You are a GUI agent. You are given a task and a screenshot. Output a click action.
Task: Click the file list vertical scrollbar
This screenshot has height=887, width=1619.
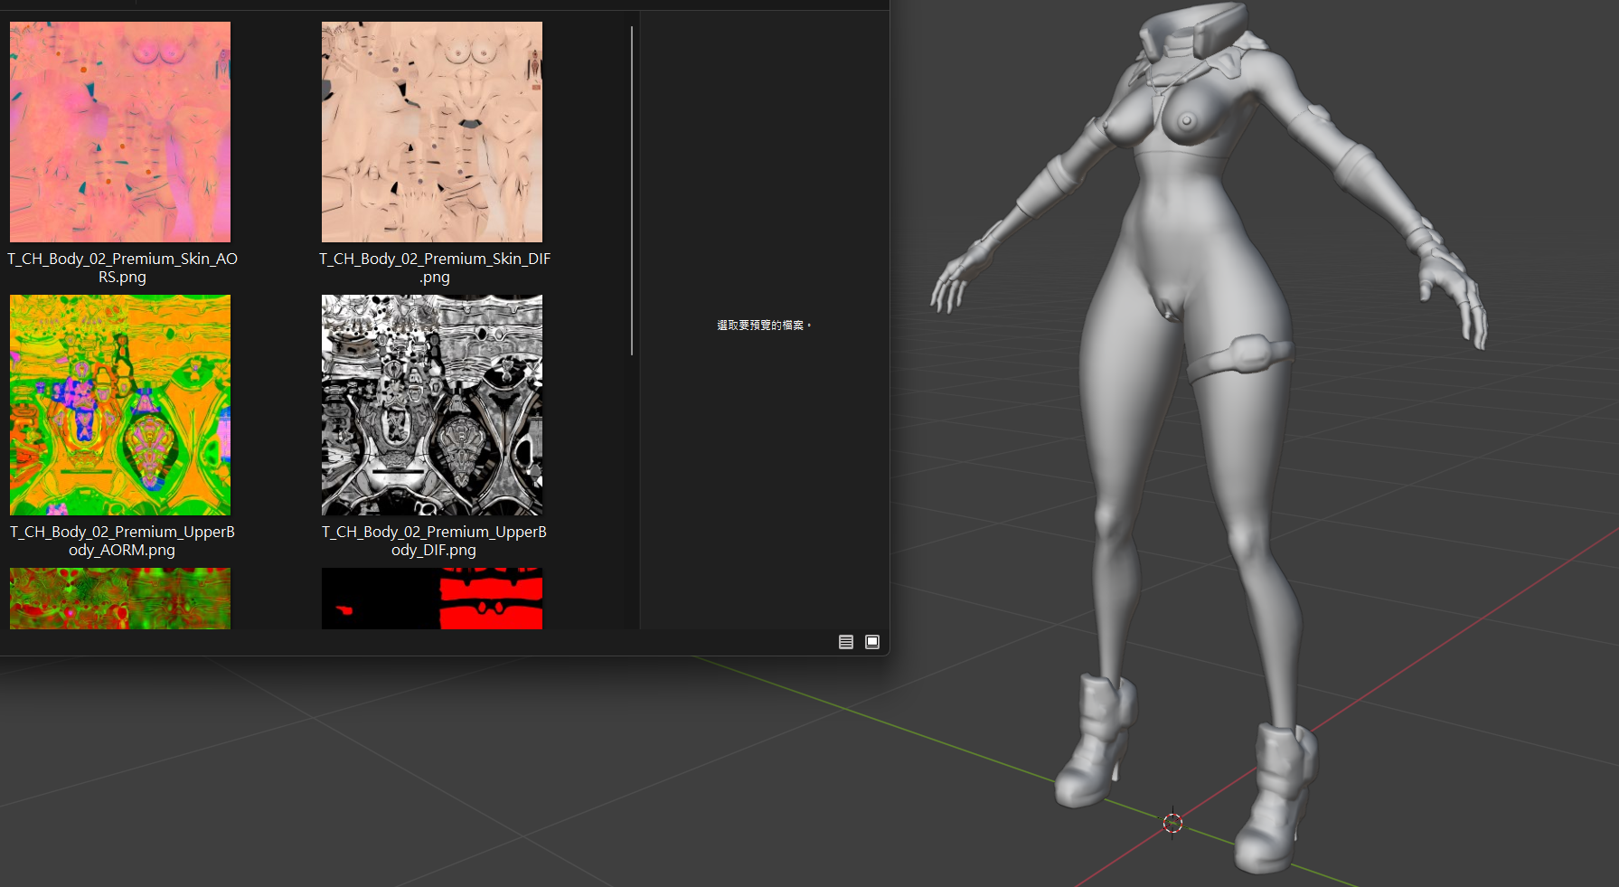(x=632, y=191)
